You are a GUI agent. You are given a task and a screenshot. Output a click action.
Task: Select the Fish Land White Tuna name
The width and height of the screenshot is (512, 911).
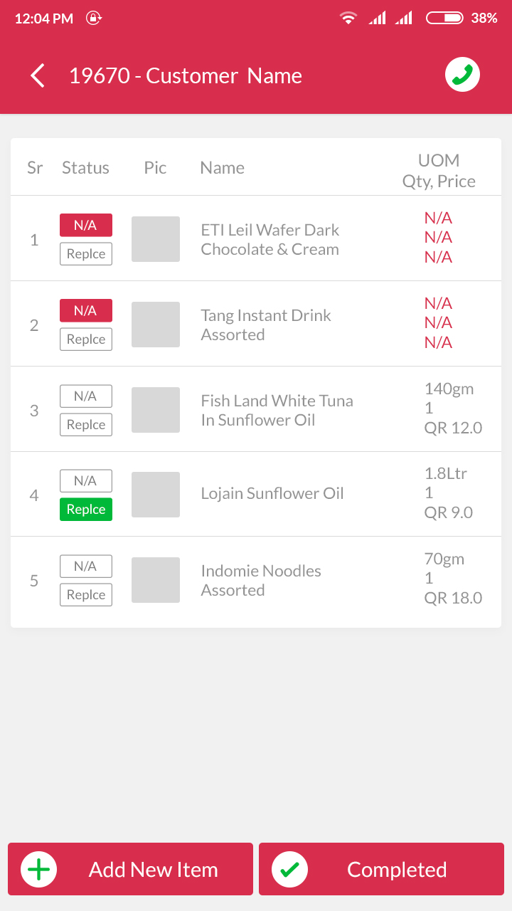coord(277,410)
